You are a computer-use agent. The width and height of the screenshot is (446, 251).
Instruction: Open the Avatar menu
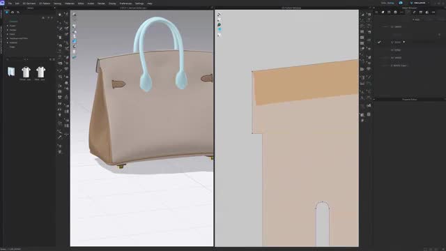pyautogui.click(x=91, y=3)
